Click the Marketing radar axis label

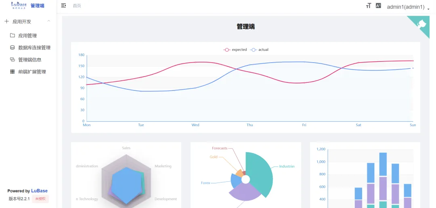[x=163, y=166]
